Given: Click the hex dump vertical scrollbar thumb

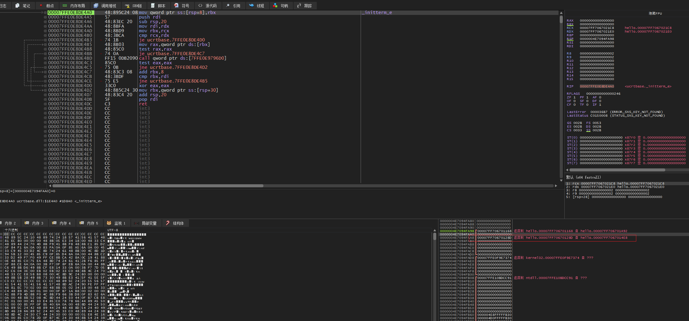Looking at the screenshot, I should click(x=435, y=236).
